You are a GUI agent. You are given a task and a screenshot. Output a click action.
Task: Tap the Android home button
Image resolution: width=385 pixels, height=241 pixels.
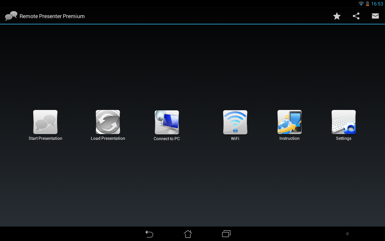point(188,234)
